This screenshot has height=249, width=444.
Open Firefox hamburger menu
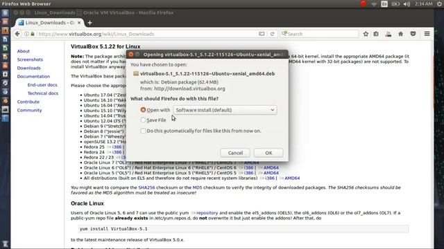(x=427, y=34)
